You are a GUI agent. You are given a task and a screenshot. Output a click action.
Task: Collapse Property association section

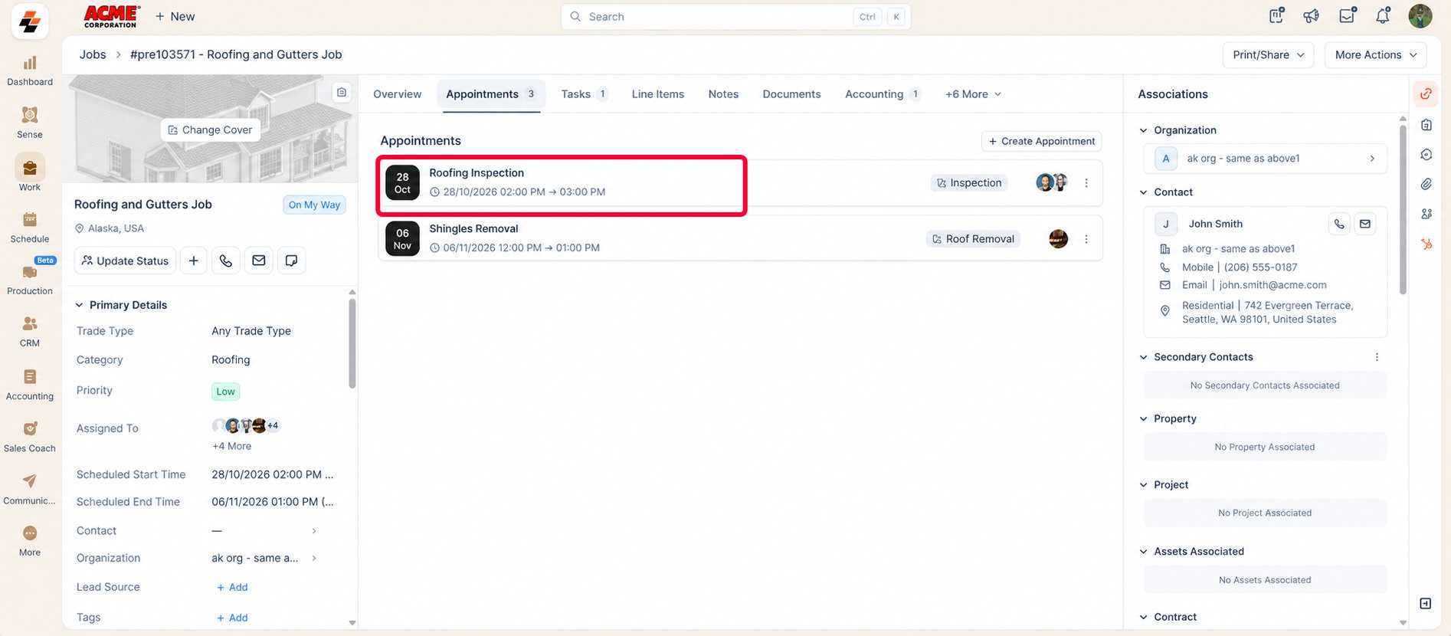[x=1143, y=419]
